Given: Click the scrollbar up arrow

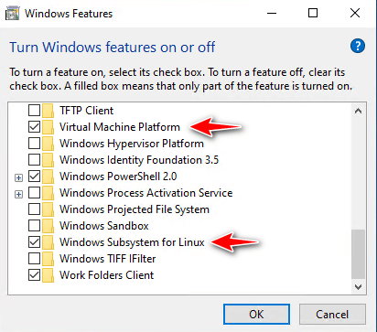Looking at the screenshot, I should click(358, 111).
